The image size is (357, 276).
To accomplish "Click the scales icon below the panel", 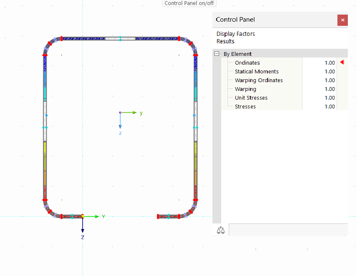I will (x=220, y=230).
